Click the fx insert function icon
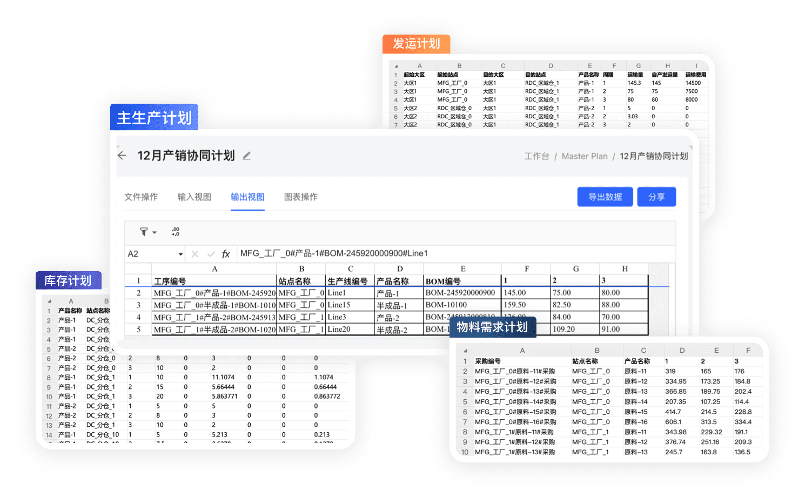Viewport: 805px width, 497px height. tap(226, 254)
